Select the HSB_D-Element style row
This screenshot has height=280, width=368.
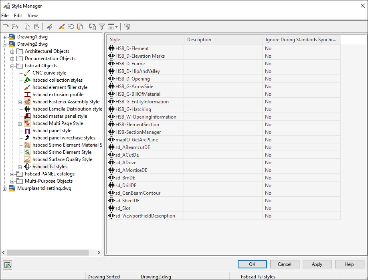click(224, 48)
